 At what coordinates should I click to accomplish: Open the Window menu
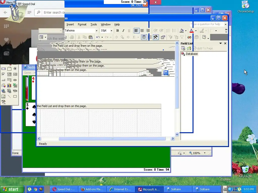click(x=106, y=24)
